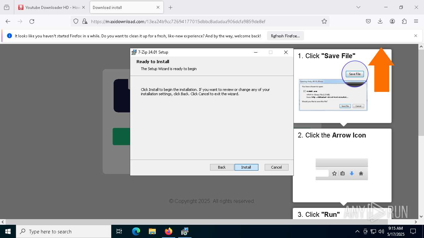Reload the current page

(32, 21)
